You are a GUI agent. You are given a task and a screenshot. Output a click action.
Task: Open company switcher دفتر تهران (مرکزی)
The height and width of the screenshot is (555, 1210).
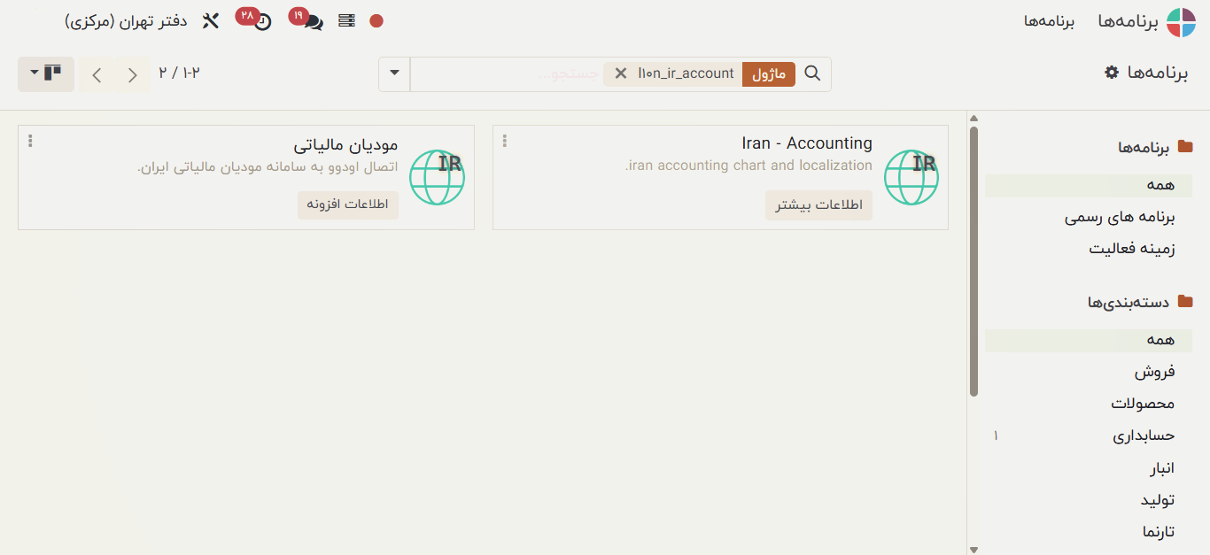pyautogui.click(x=126, y=21)
